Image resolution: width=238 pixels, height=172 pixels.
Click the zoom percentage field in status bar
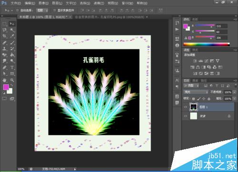21,169
